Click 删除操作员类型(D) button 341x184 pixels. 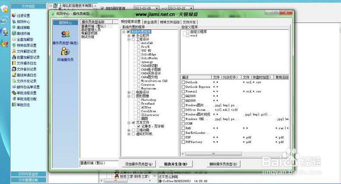(x=223, y=164)
